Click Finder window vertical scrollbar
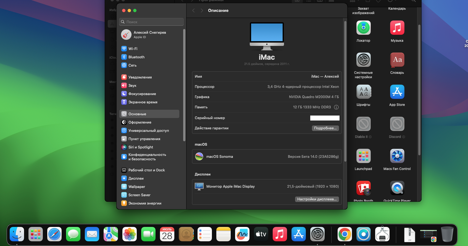This screenshot has height=246, width=468. [x=419, y=90]
